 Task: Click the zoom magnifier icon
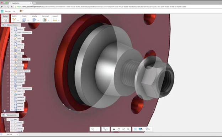coord(128,129)
